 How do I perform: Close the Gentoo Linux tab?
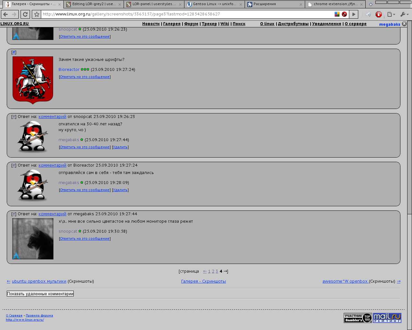[240, 5]
